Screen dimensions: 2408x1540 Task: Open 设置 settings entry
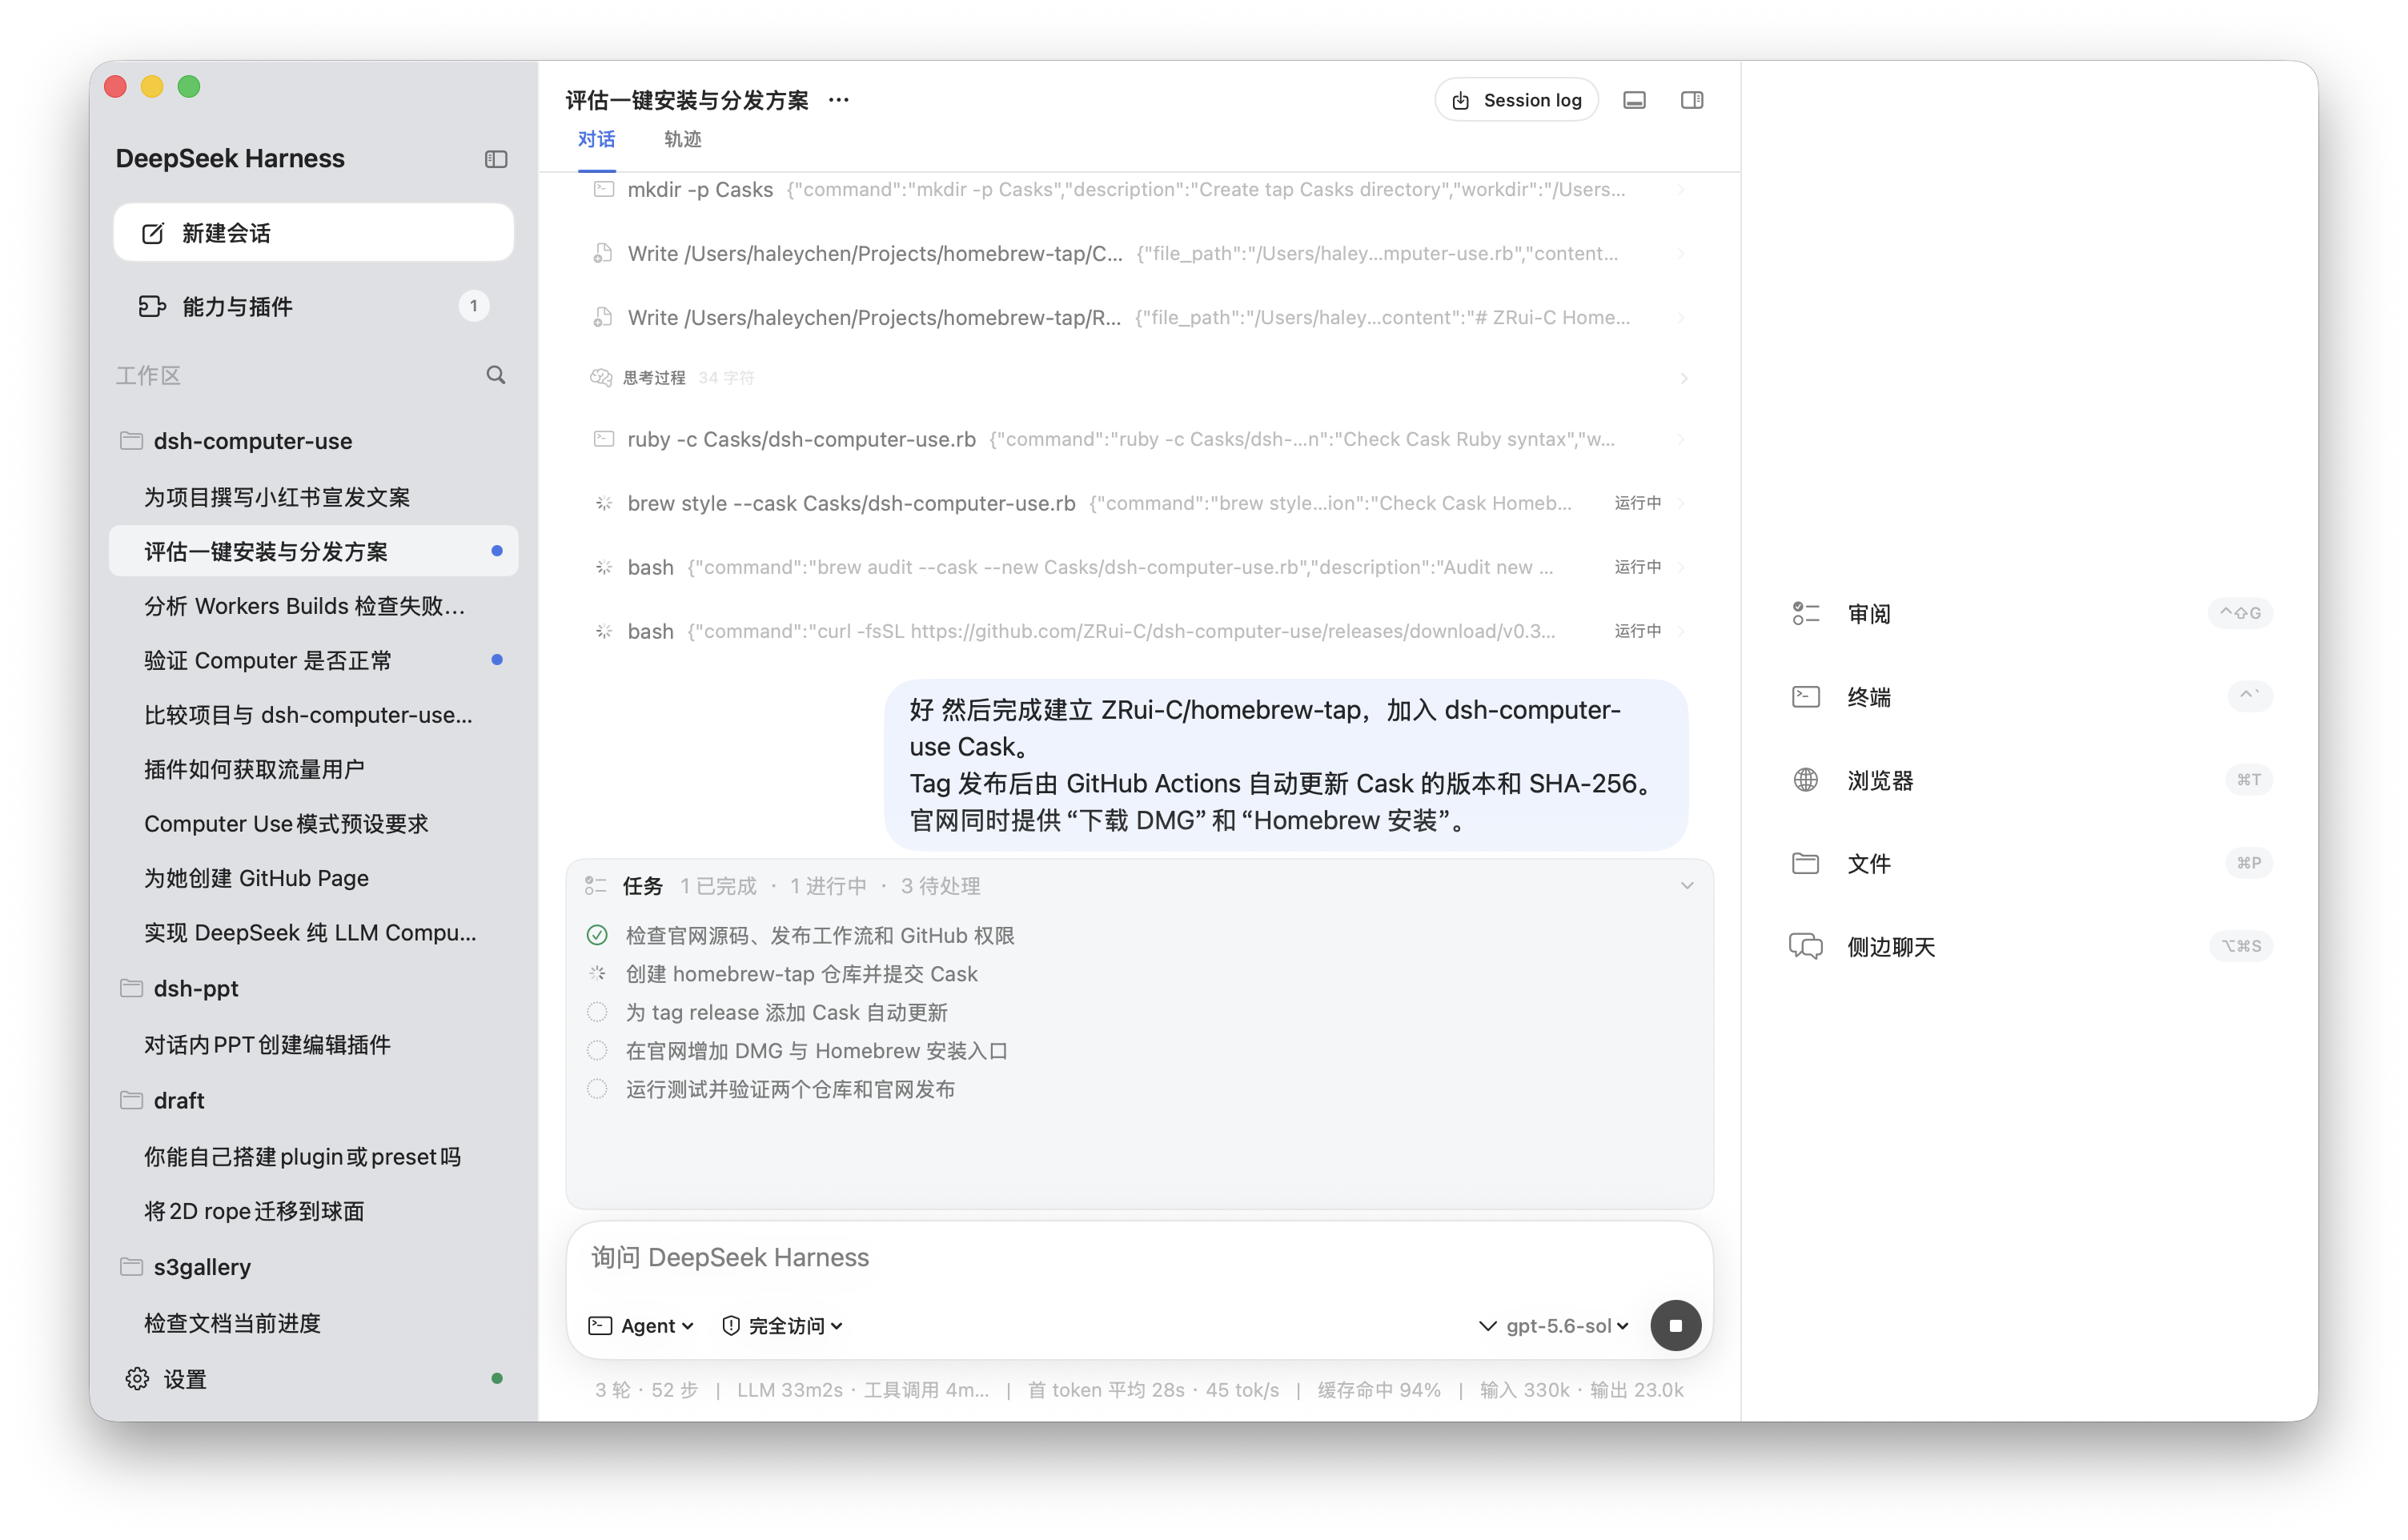pos(313,1379)
